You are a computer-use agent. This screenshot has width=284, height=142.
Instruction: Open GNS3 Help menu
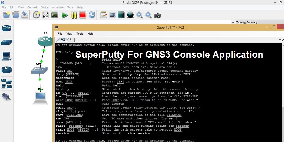coord(80,7)
